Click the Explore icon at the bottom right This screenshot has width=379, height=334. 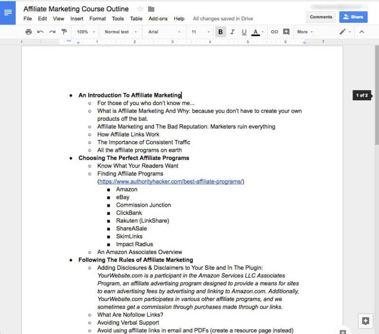[365, 321]
